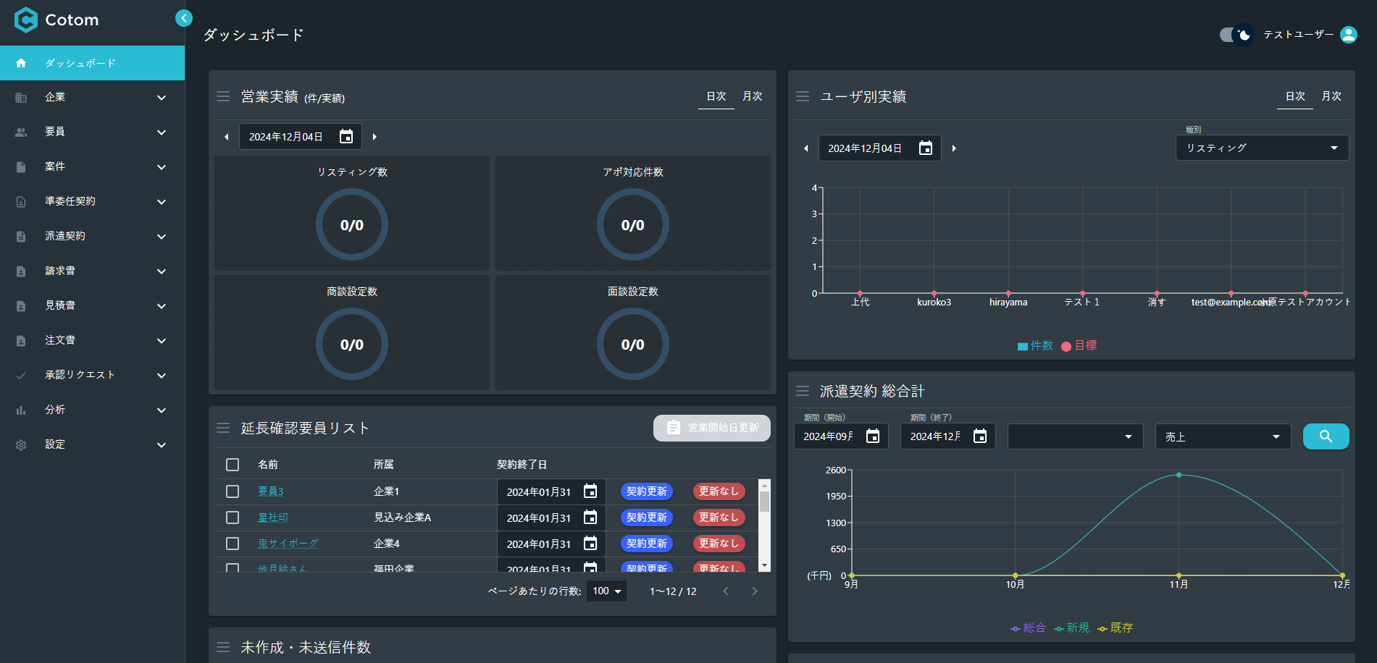This screenshot has height=663, width=1377.
Task: Switch 営業実績 to 月次 tab
Action: (752, 96)
